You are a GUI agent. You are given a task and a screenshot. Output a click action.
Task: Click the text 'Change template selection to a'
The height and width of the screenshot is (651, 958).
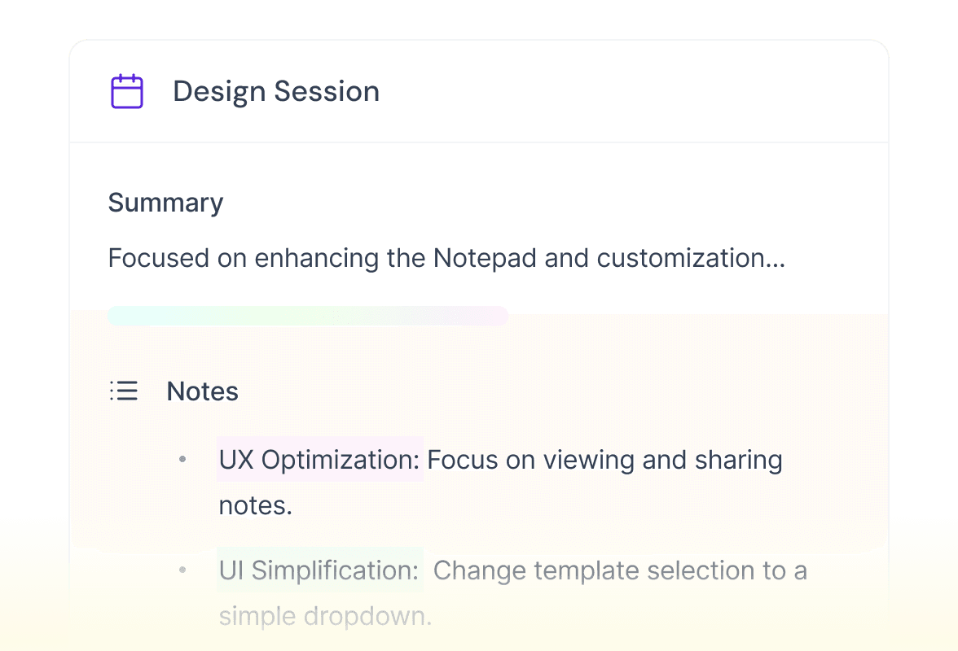coord(620,570)
